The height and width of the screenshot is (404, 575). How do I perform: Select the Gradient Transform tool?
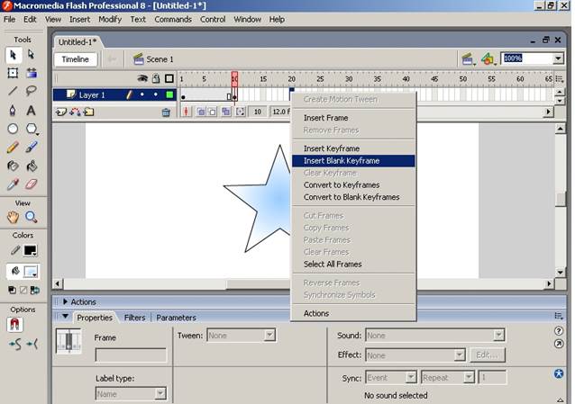(32, 73)
